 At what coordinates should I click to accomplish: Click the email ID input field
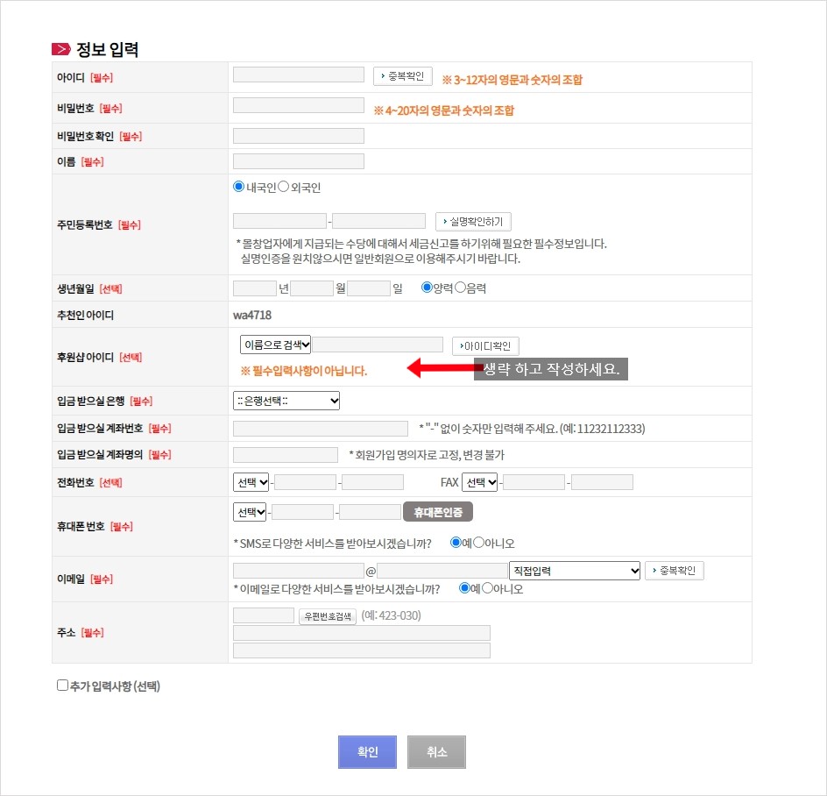[x=299, y=571]
